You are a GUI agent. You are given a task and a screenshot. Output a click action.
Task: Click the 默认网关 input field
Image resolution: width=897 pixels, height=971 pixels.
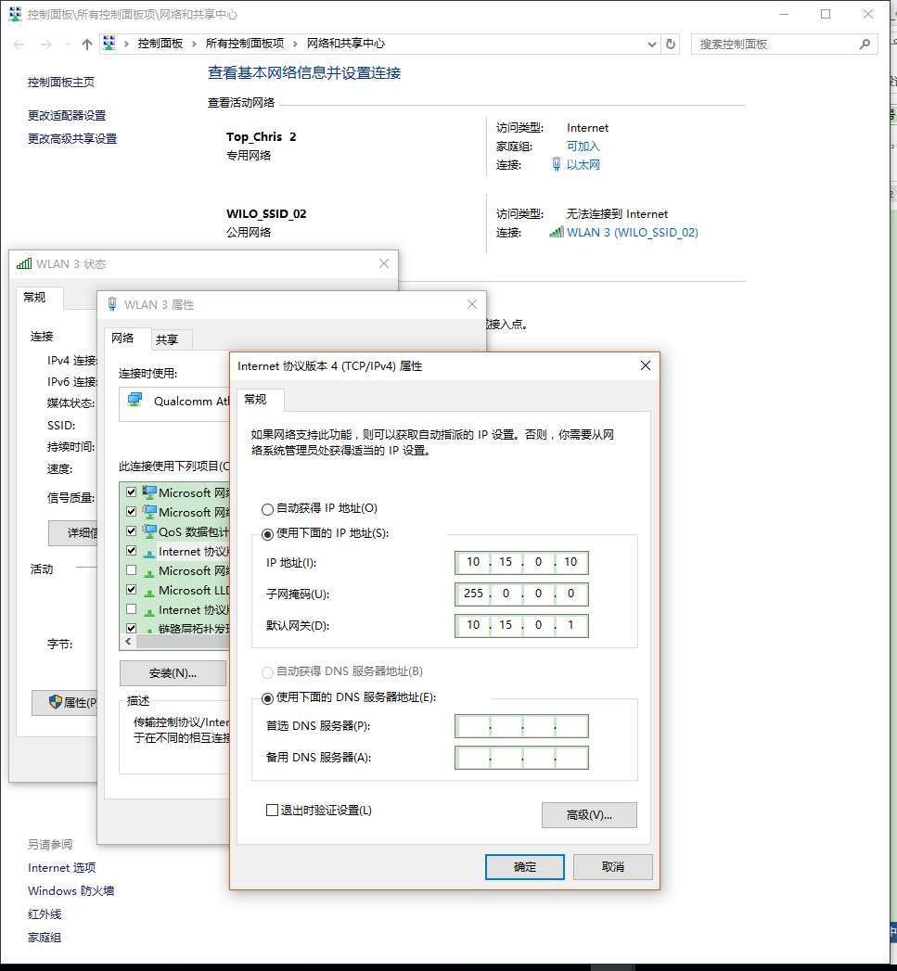click(521, 625)
